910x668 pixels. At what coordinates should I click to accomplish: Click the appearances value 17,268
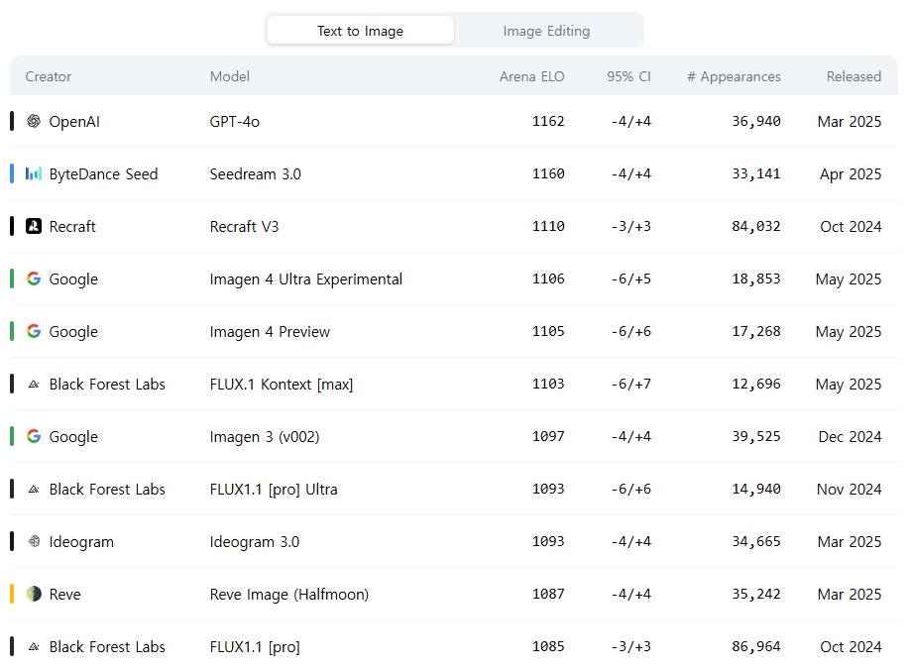(x=756, y=331)
